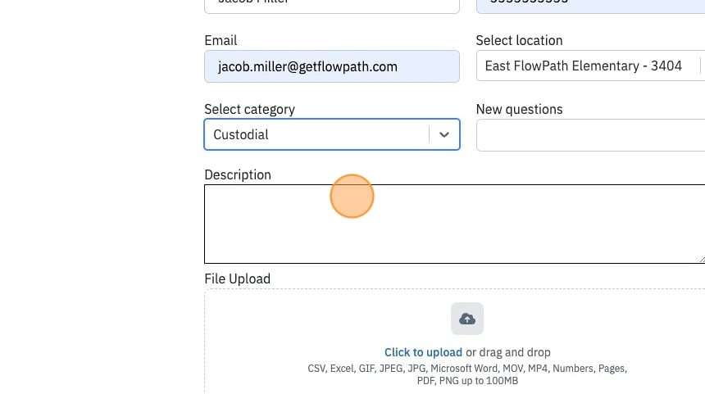Click the Select location label
The image size is (705, 394).
click(519, 40)
